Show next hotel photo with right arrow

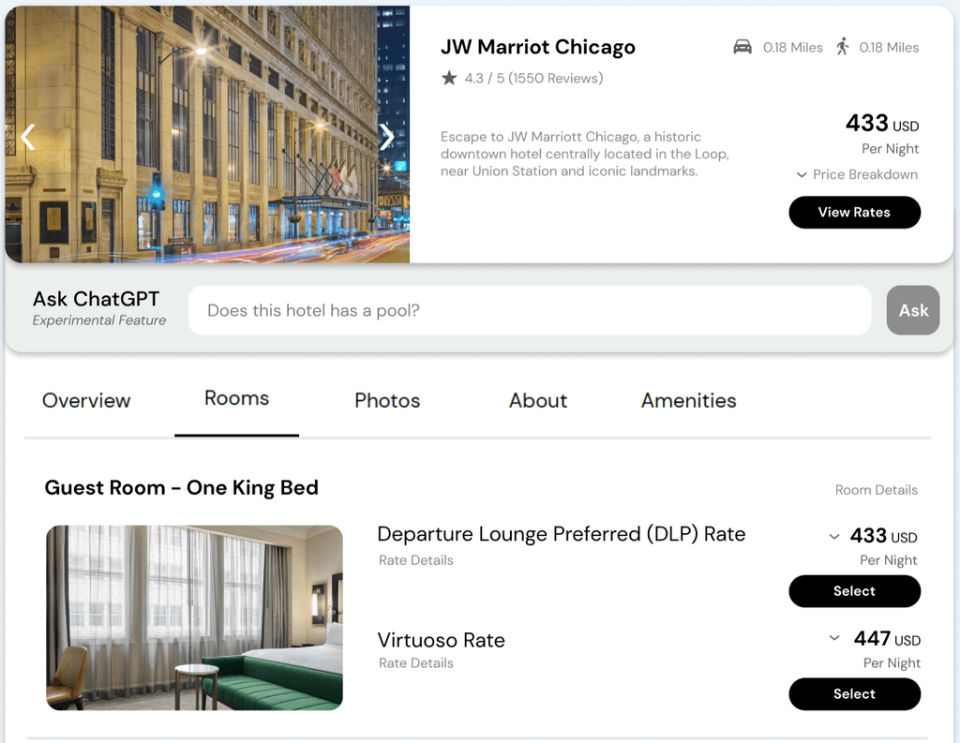(x=386, y=137)
